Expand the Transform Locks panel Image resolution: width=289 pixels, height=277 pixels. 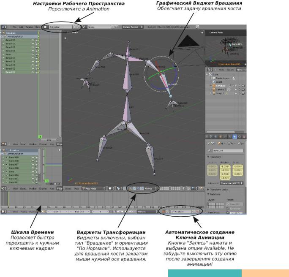click(x=208, y=189)
